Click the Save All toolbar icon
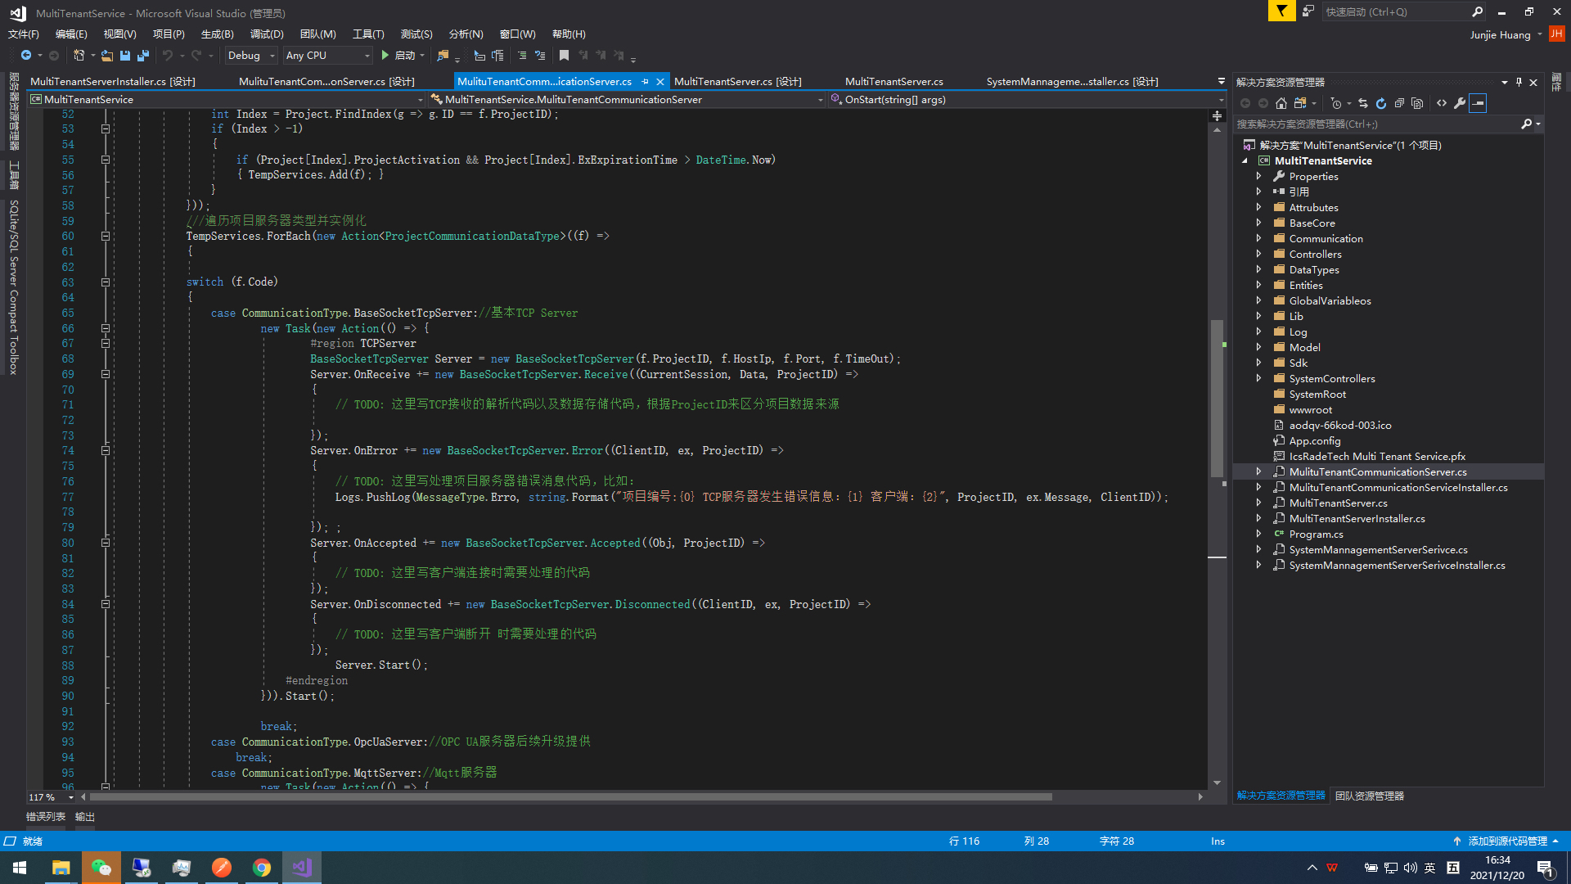Screen dimensions: 1571x884 pos(142,56)
